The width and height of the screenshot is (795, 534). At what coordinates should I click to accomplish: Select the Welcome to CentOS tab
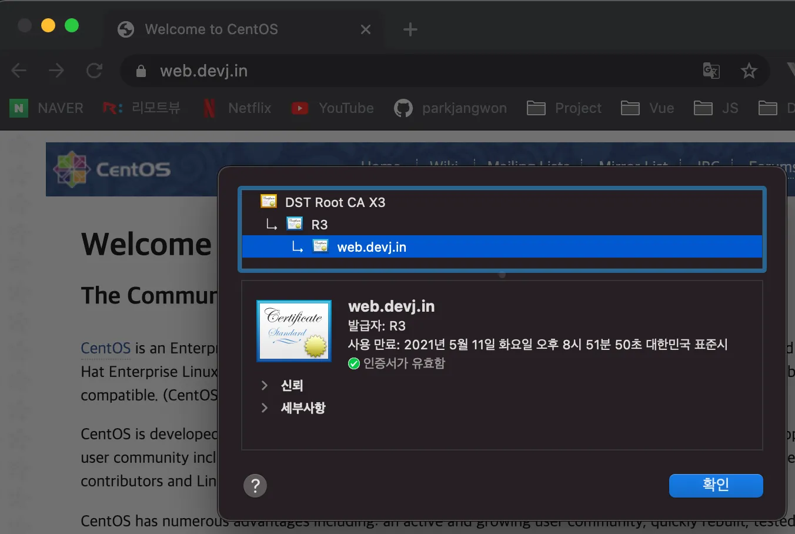244,29
